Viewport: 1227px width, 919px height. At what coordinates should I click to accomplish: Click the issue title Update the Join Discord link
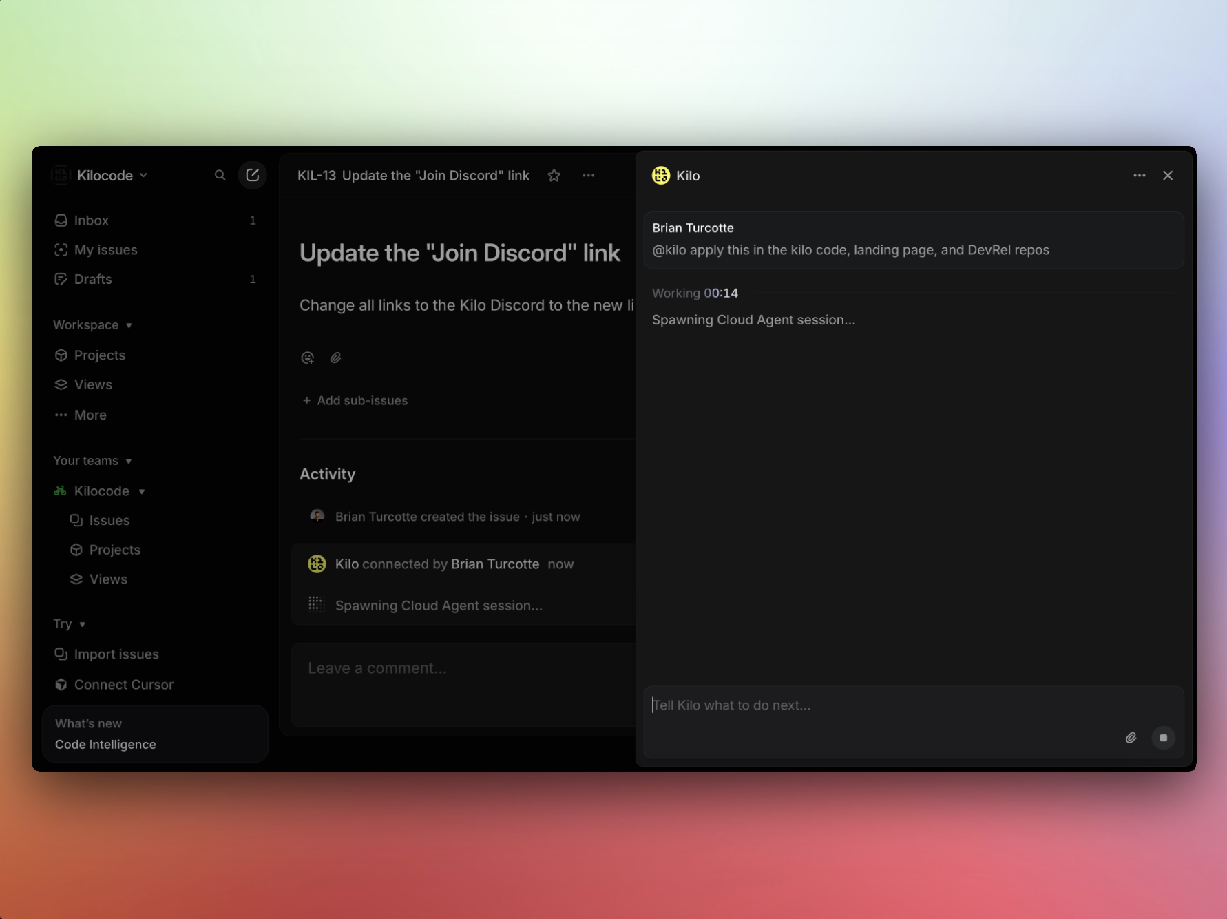(460, 253)
